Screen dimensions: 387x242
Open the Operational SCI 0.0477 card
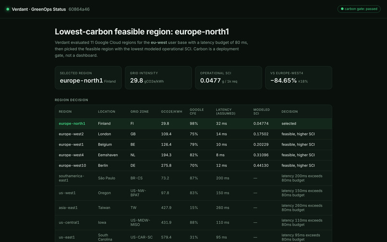[x=228, y=77]
